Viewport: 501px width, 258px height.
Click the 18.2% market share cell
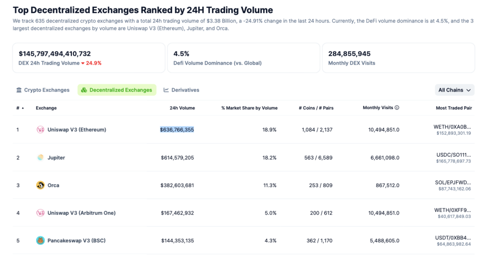(270, 158)
